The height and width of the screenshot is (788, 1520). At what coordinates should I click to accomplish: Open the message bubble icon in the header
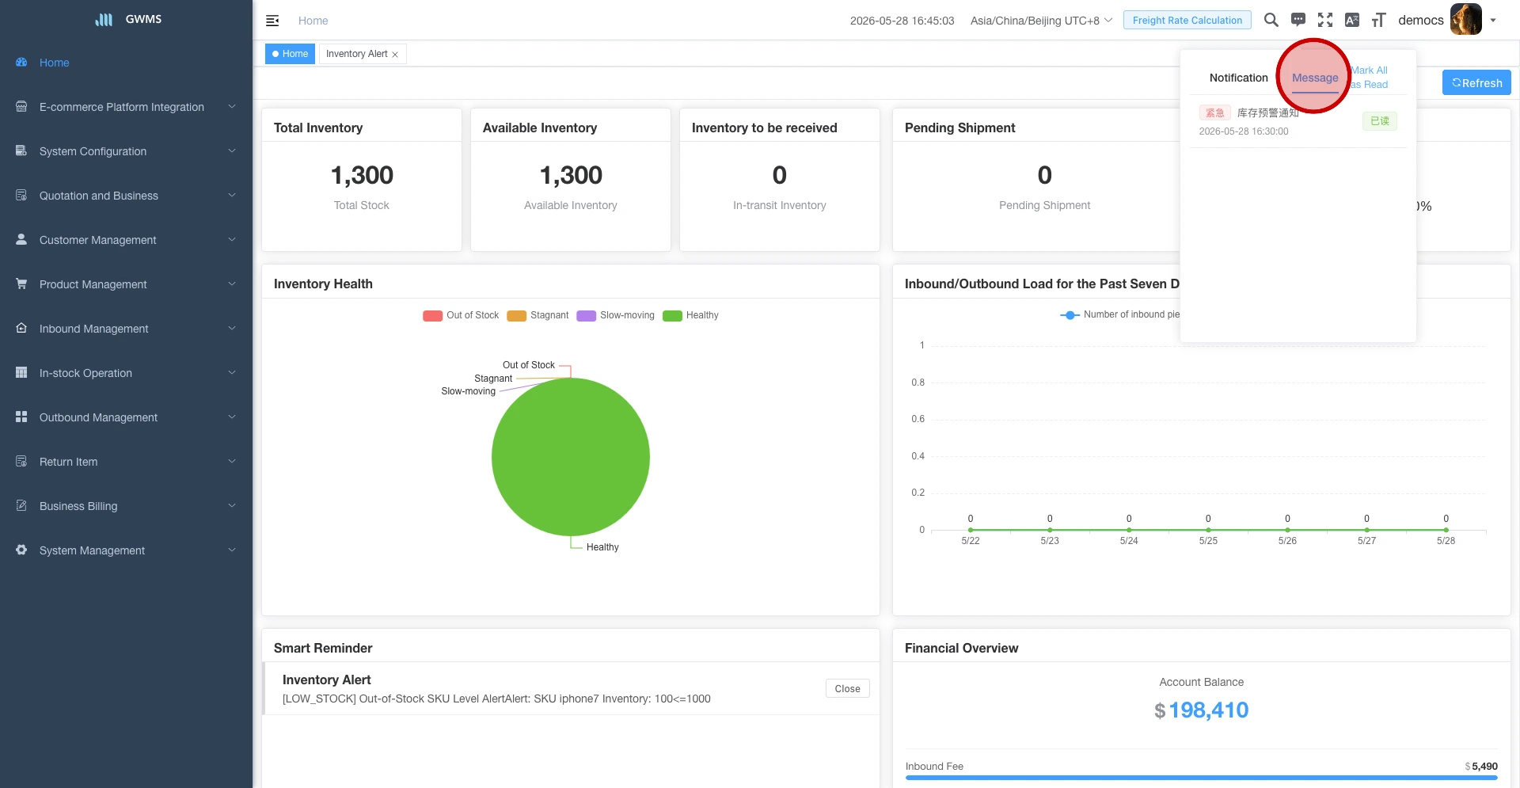[1298, 20]
